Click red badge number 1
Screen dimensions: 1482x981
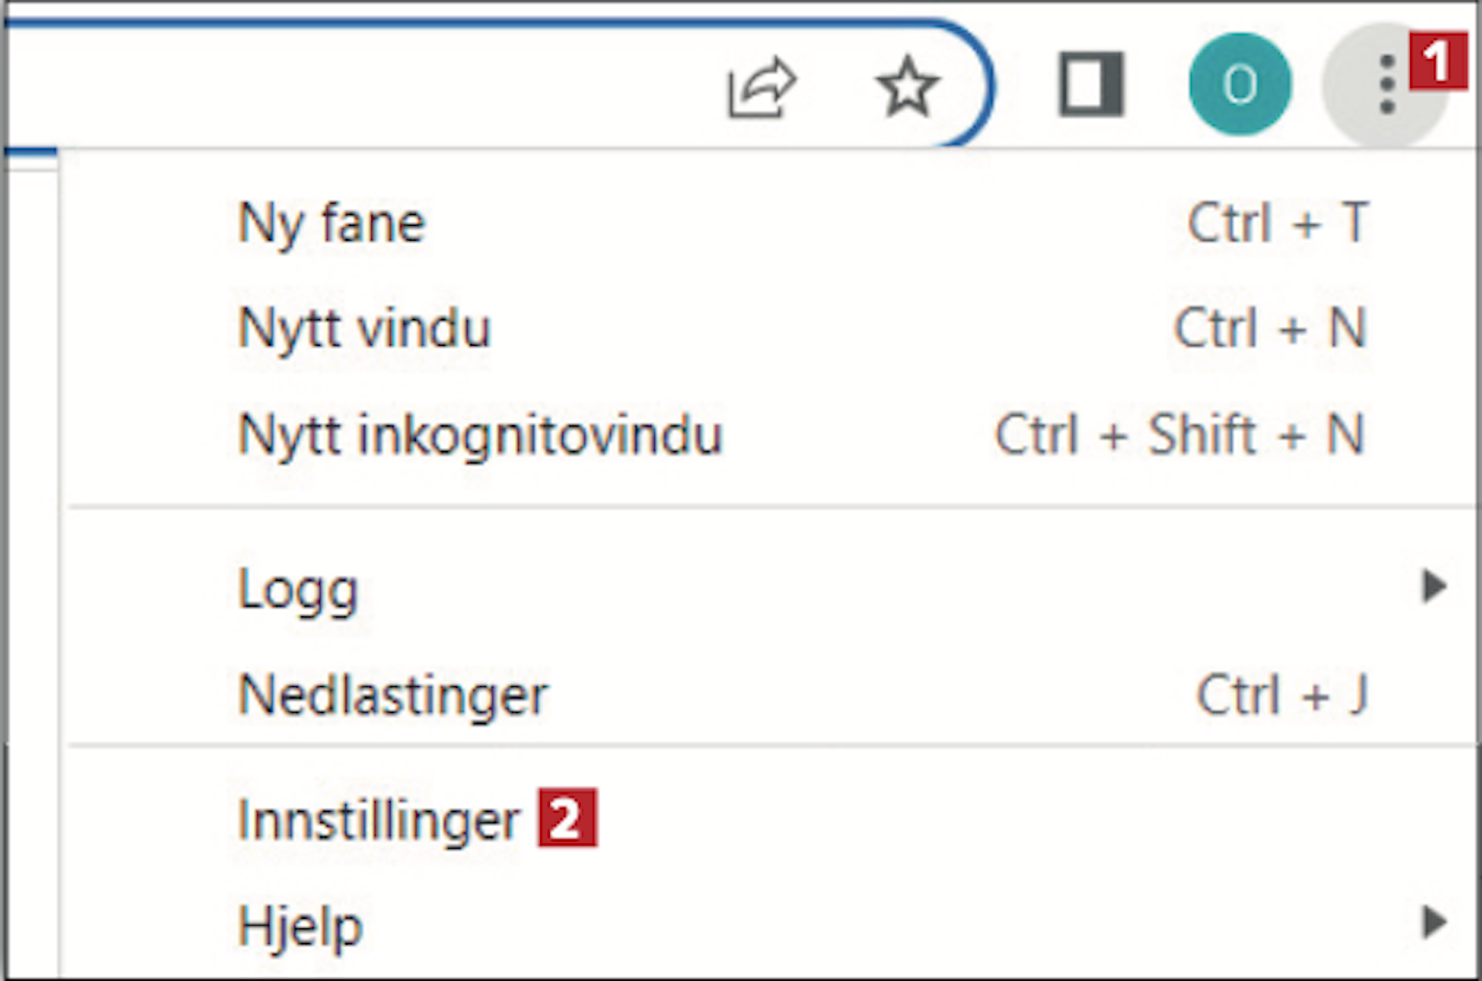point(1438,61)
